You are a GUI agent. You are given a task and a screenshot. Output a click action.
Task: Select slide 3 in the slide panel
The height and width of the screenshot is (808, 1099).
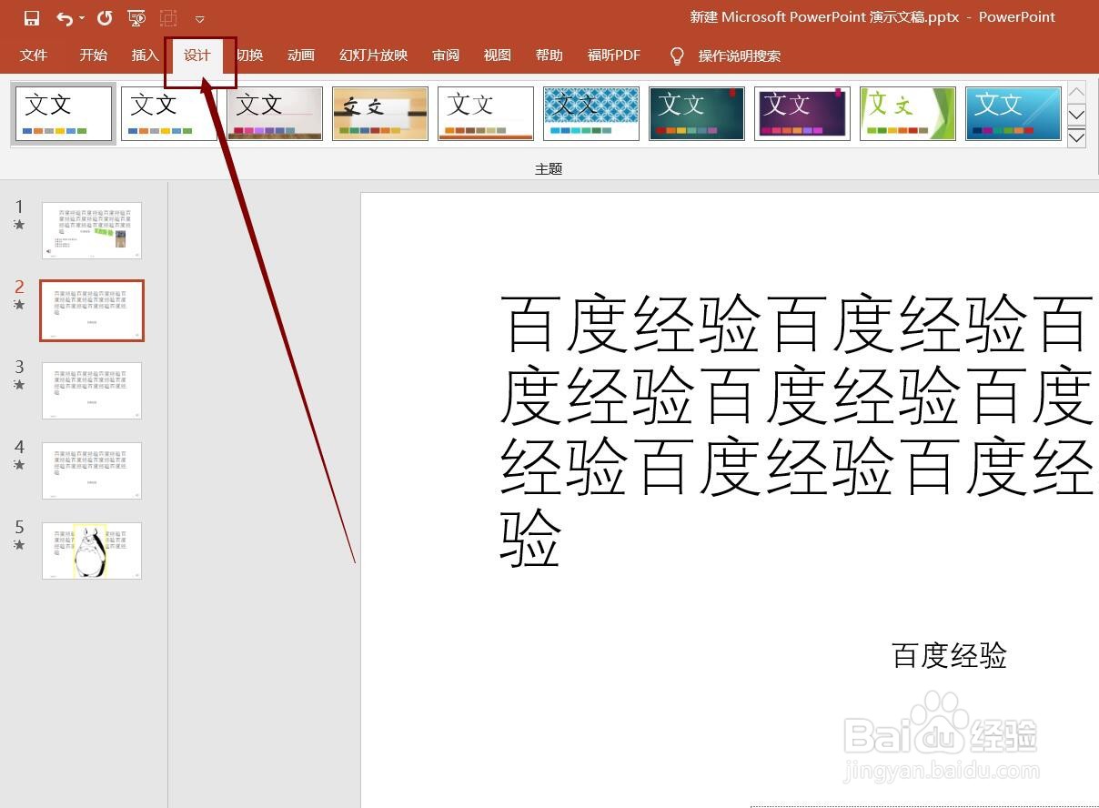click(91, 389)
